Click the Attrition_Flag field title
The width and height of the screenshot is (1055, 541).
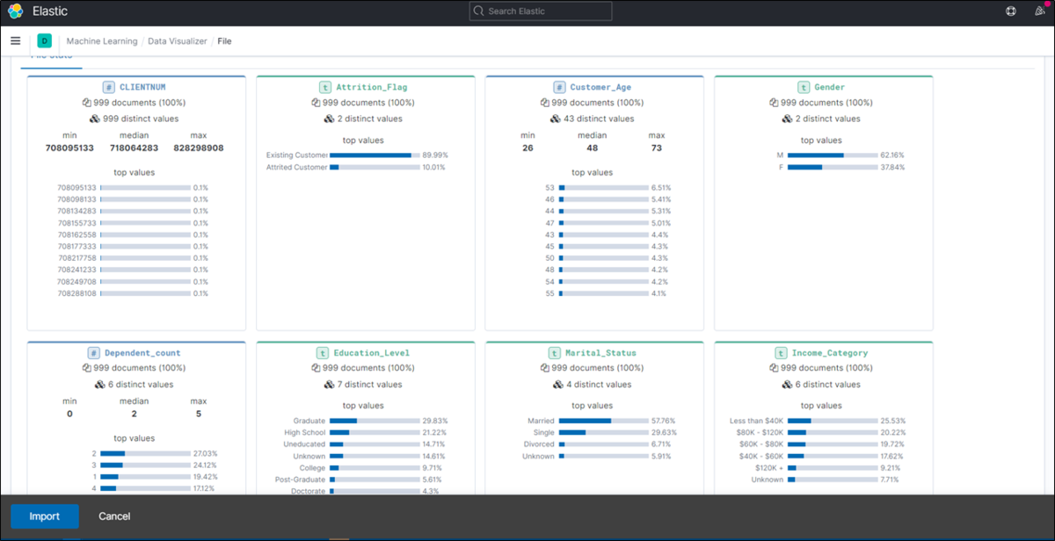click(x=371, y=87)
